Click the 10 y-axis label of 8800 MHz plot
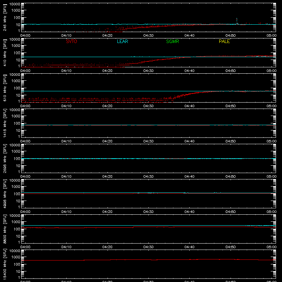The image size is (282, 282). (x=18, y=236)
